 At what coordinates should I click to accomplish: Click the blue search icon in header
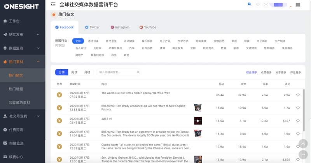(250, 4)
